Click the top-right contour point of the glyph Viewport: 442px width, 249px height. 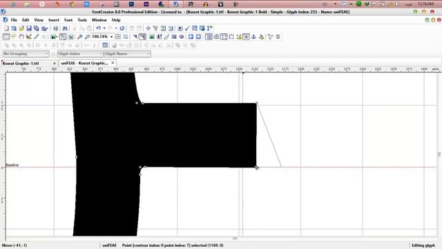(x=256, y=103)
